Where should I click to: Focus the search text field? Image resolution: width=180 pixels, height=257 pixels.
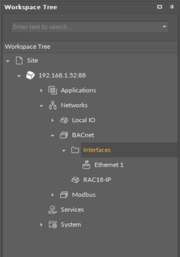point(86,27)
